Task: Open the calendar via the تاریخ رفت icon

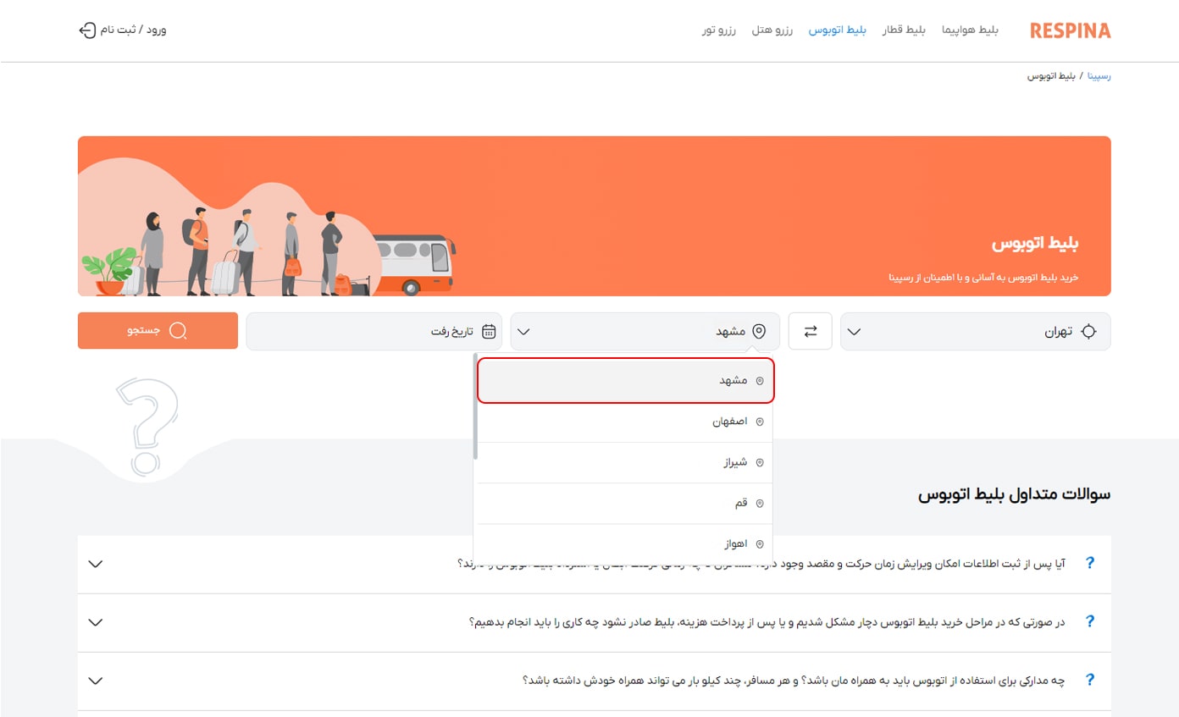Action: tap(490, 331)
